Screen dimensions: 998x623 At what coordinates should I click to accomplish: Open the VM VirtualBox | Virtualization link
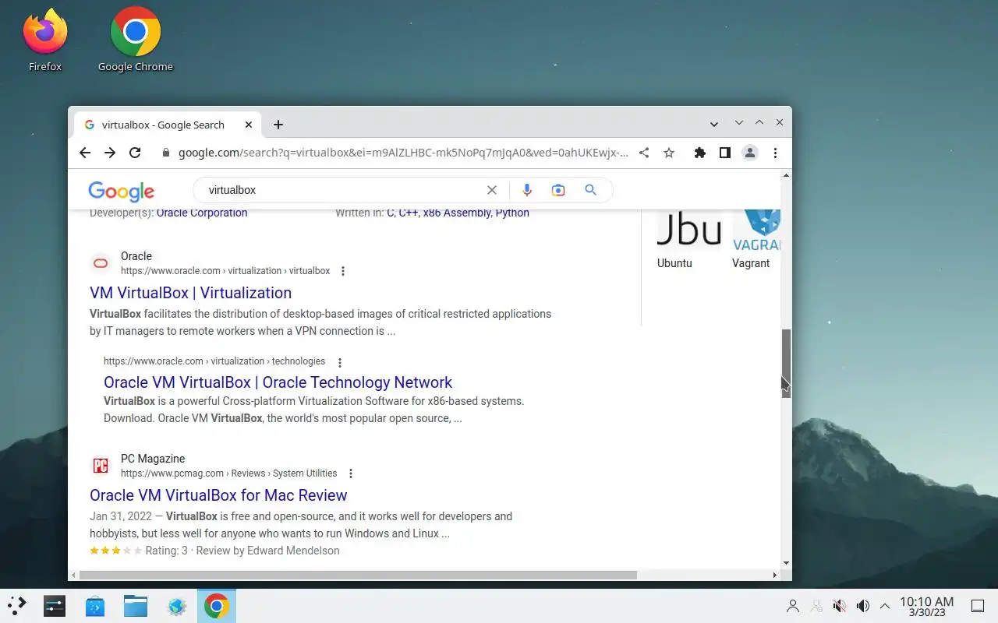(x=191, y=293)
